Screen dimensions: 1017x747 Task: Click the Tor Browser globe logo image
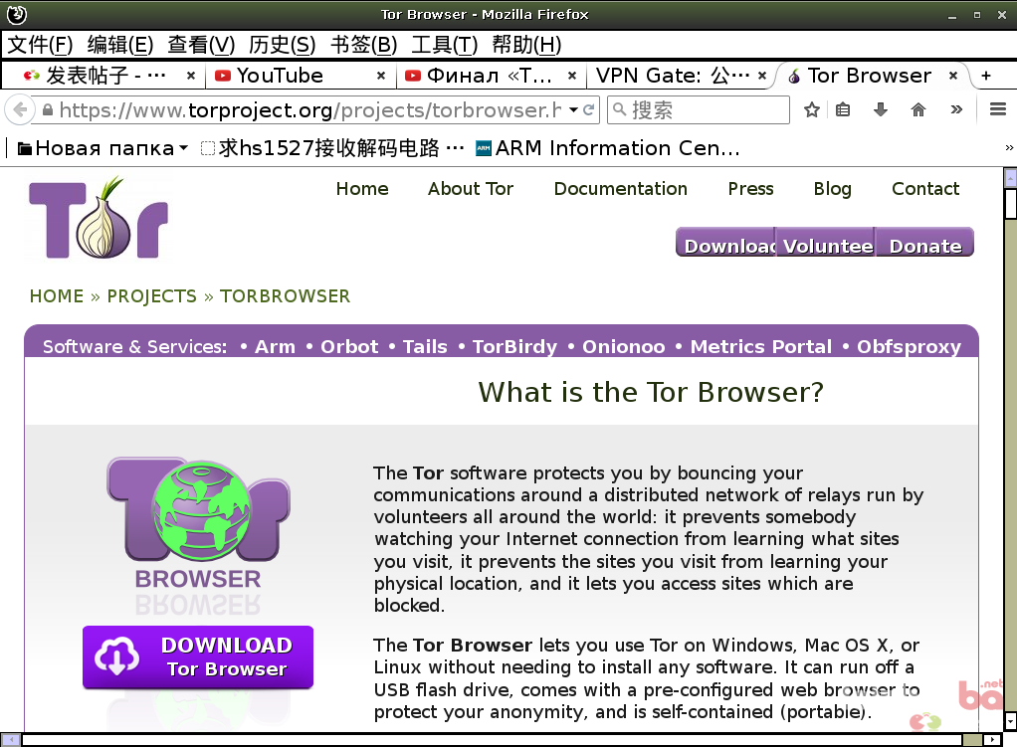[x=198, y=510]
